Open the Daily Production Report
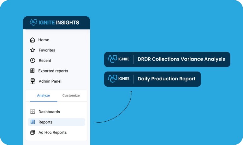Viewport: 243px width, 145px height. (166, 79)
